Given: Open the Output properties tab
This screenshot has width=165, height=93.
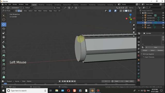Looking at the screenshot, I should (139, 45).
